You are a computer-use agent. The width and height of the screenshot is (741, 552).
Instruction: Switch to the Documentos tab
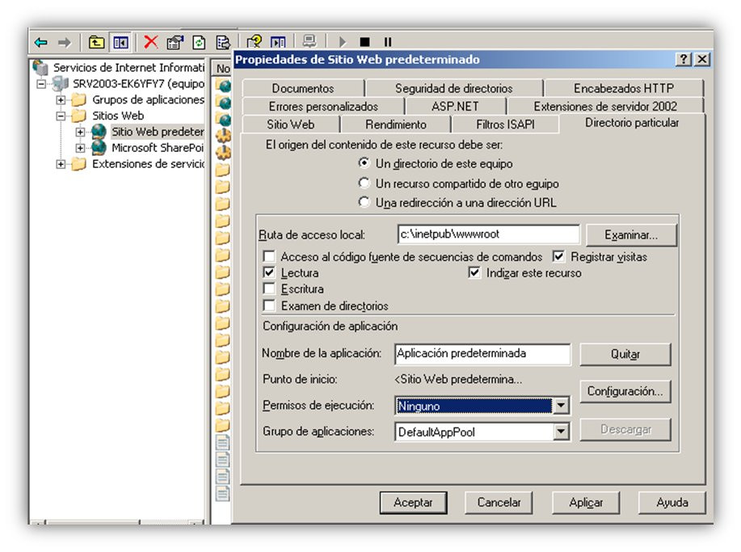click(x=303, y=88)
